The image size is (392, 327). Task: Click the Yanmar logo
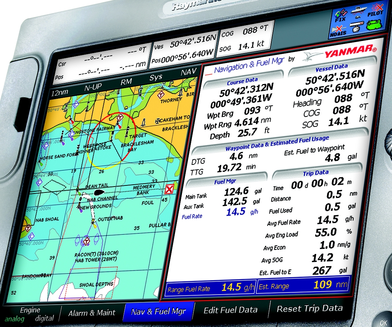(x=340, y=52)
